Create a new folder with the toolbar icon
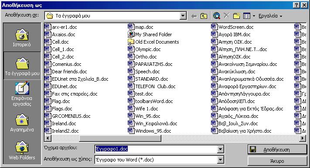310x168 pixels. point(236,16)
